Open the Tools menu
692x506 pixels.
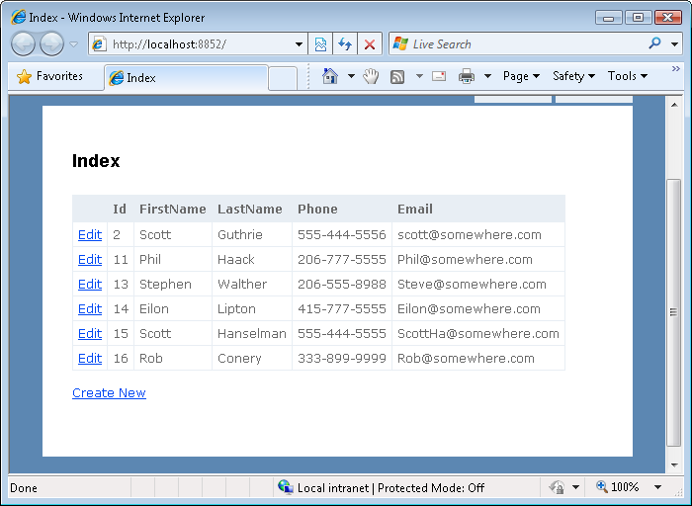[x=628, y=76]
